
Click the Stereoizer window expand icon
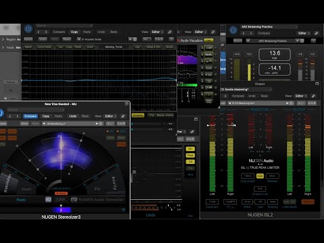(x=127, y=104)
